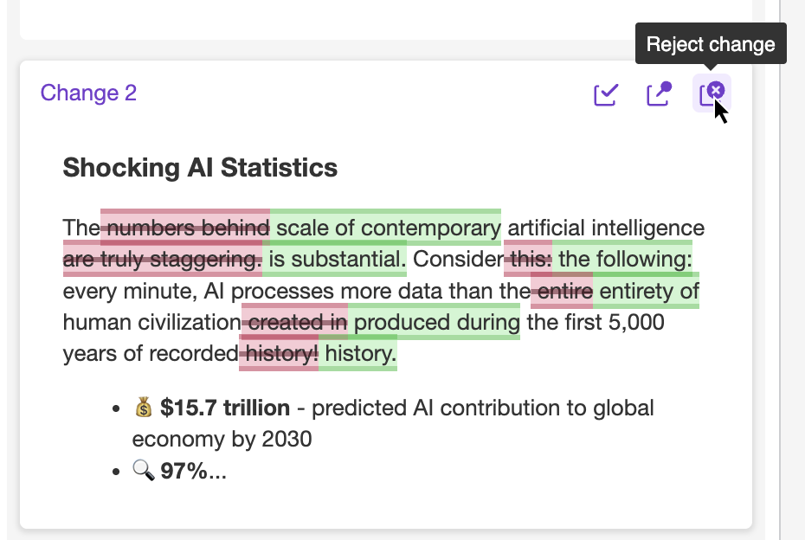Click the truncated "97%..." bullet text

(x=193, y=472)
